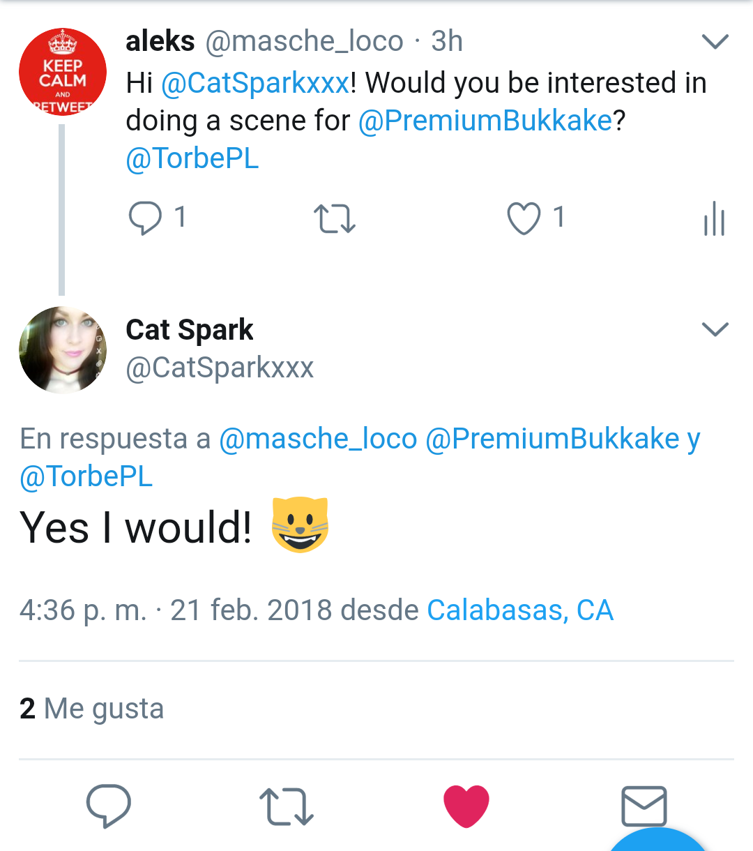
Task: Retweet aleks's original tweet
Action: click(x=335, y=218)
